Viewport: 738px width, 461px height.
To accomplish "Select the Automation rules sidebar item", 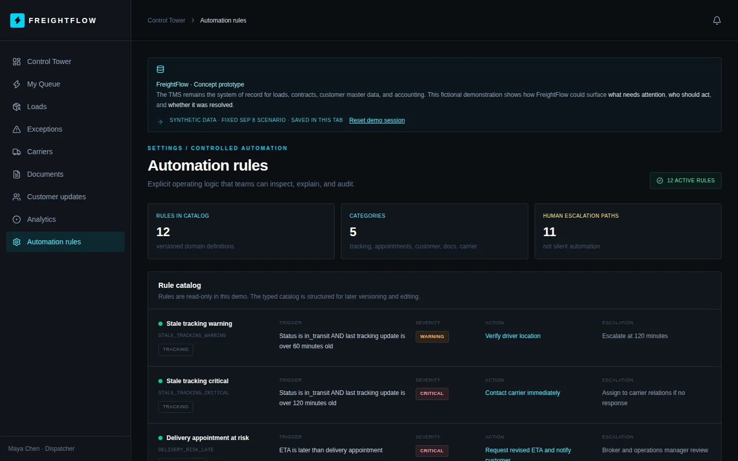I will [65, 242].
